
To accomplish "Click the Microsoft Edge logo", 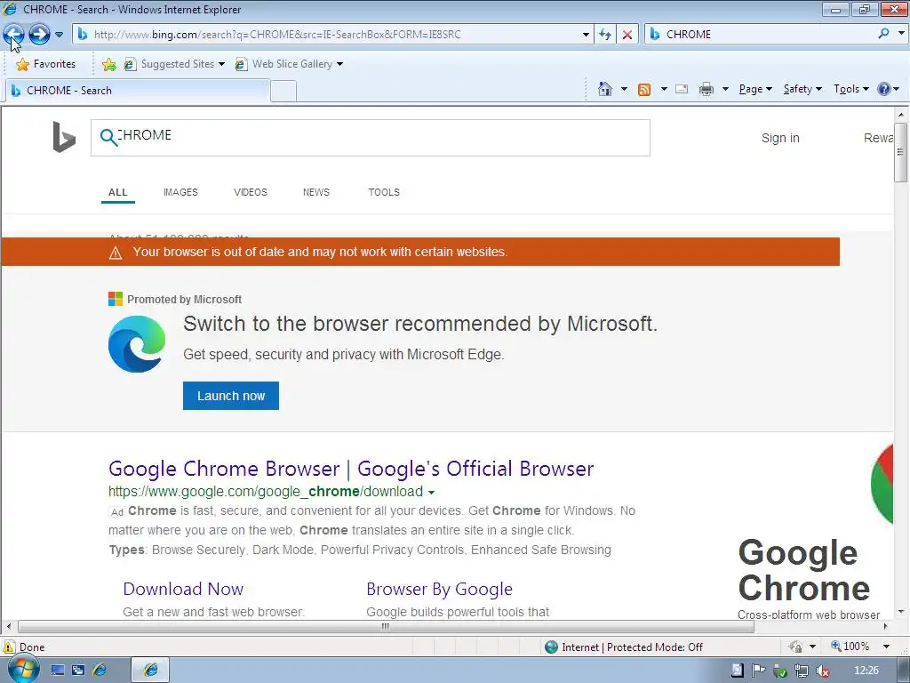I will (137, 344).
